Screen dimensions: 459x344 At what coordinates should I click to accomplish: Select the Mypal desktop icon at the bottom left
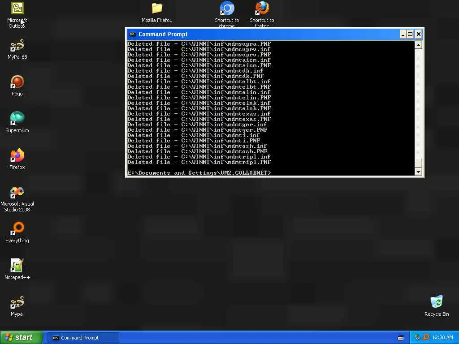click(x=17, y=306)
